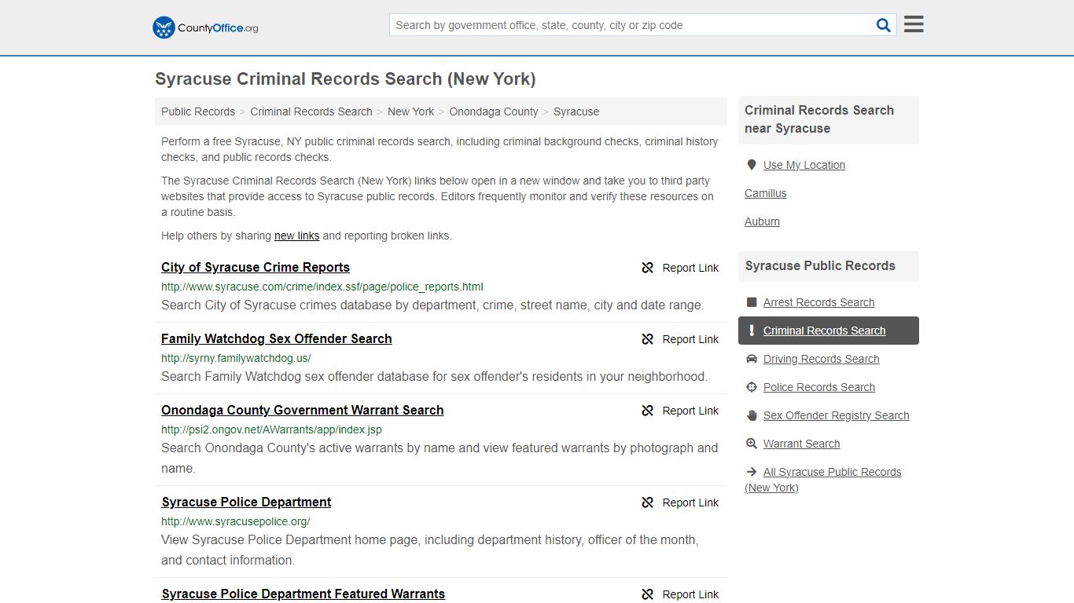Visit the psi2.ongov.net warrants URL
The height and width of the screenshot is (603, 1074).
click(x=271, y=429)
